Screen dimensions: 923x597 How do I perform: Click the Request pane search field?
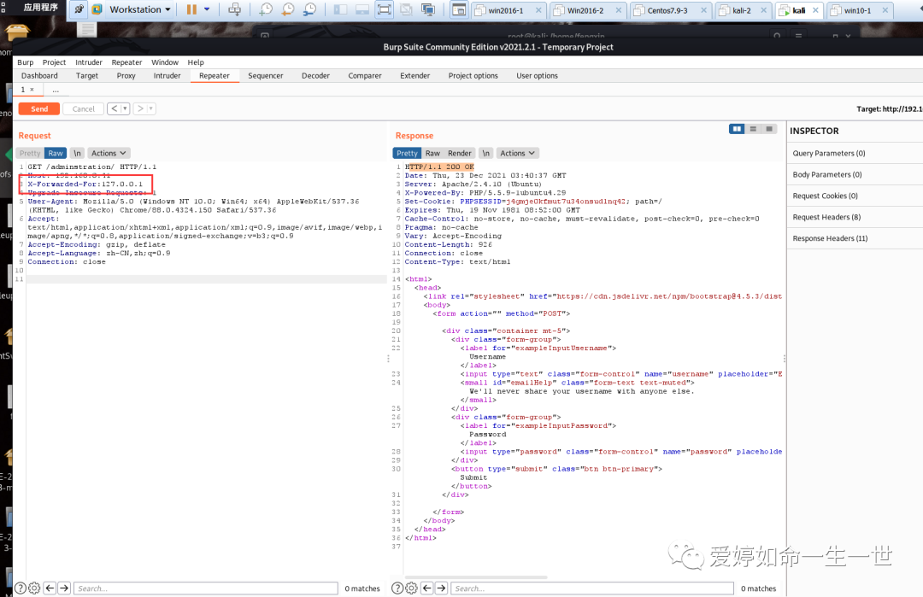pos(205,588)
